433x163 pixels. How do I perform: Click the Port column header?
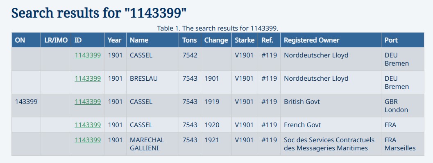tap(391, 40)
